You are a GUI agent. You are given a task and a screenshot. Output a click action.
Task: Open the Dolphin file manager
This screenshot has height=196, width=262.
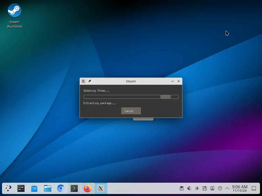point(48,188)
